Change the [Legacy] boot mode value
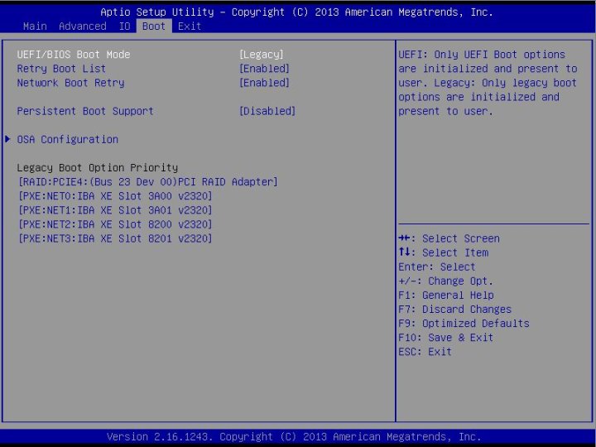Viewport: 596px width, 447px height. click(x=262, y=55)
